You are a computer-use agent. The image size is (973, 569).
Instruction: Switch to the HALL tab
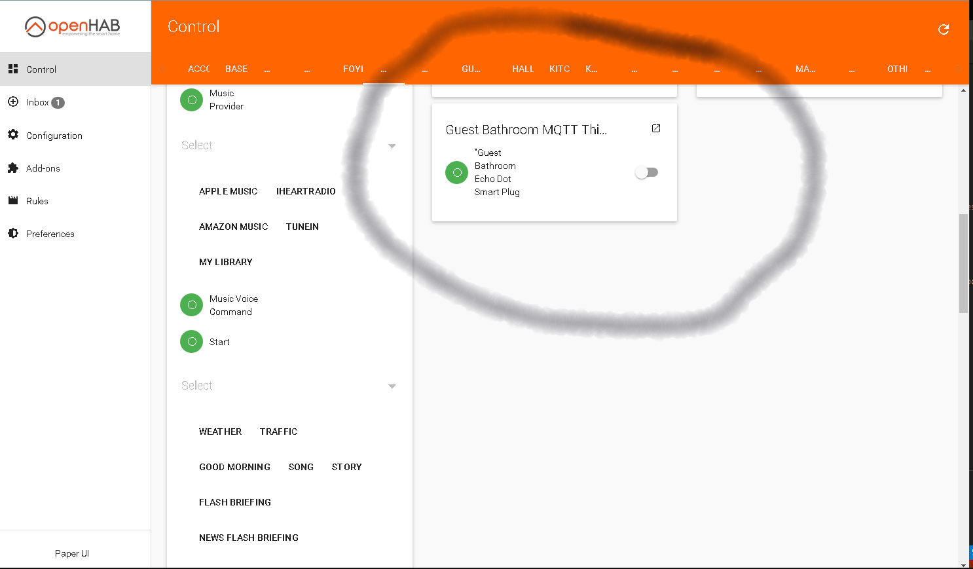[523, 69]
